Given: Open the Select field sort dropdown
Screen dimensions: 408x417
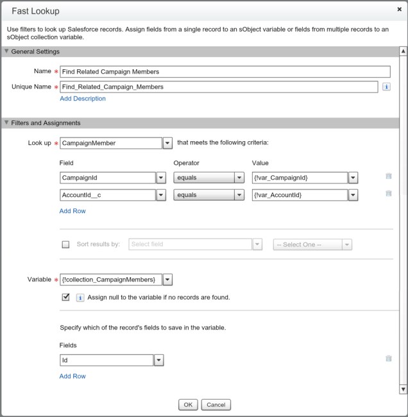Looking at the screenshot, I should pos(257,244).
